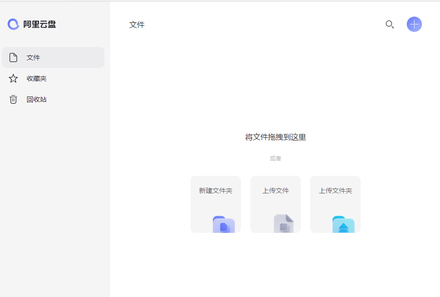This screenshot has height=297, width=440.
Task: Open the 回收站 recycle bin sidebar item
Action: [53, 99]
